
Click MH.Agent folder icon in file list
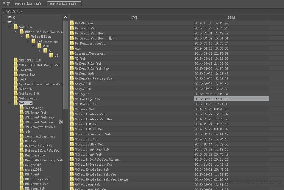point(72,94)
